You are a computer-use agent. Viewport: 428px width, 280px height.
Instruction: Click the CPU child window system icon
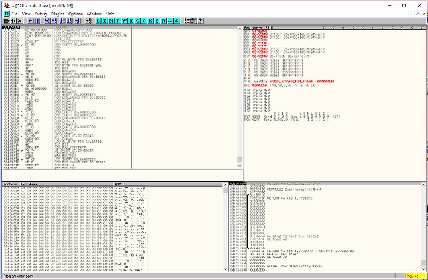(x=7, y=14)
